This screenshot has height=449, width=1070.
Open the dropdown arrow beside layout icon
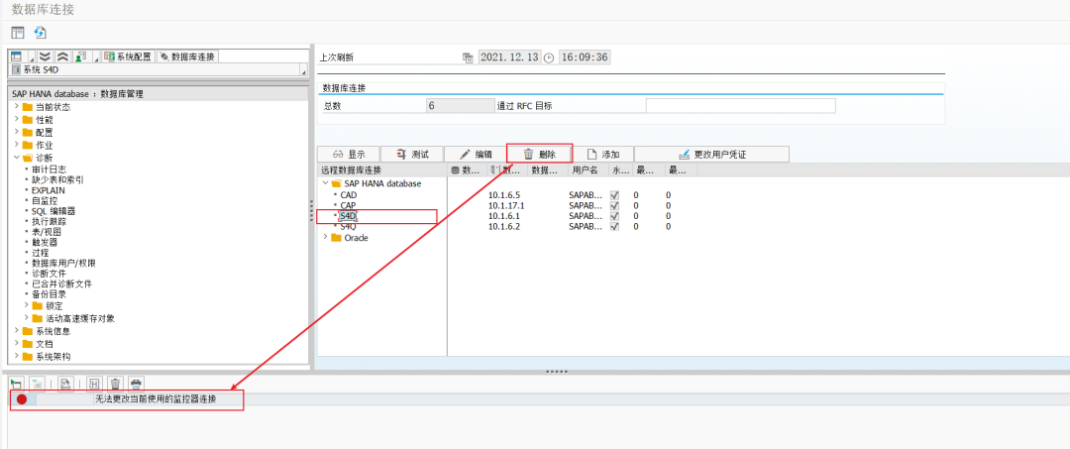[x=31, y=59]
